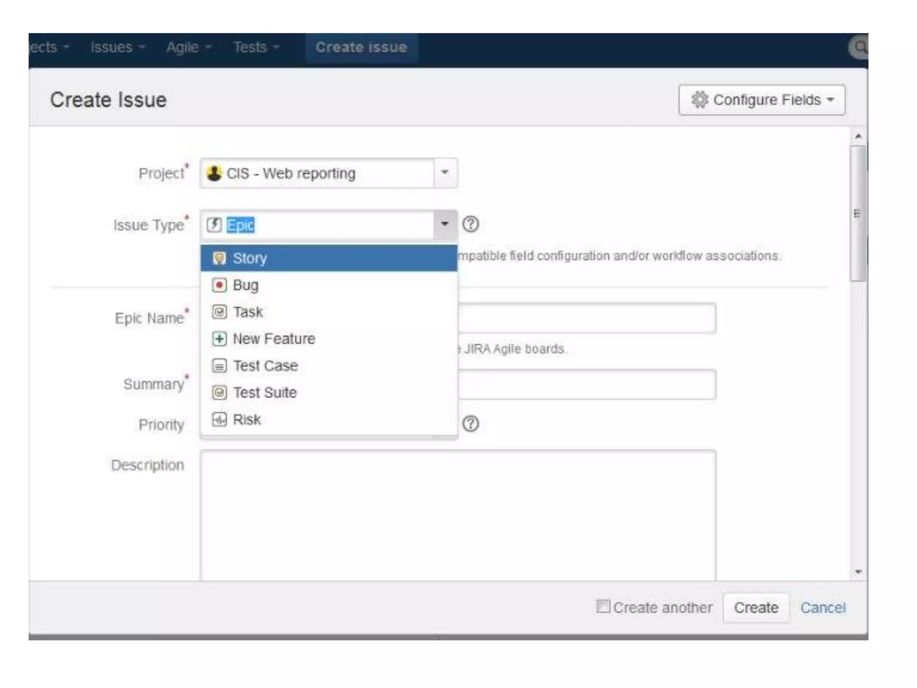Open the Configure Fields dropdown
Viewport: 917px width, 688px height.
pyautogui.click(x=762, y=100)
